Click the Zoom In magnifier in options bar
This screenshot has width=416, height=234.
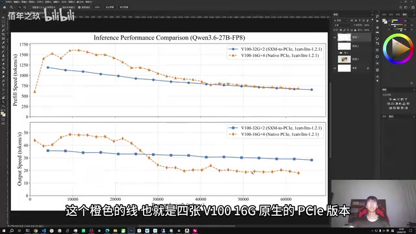pos(20,7)
